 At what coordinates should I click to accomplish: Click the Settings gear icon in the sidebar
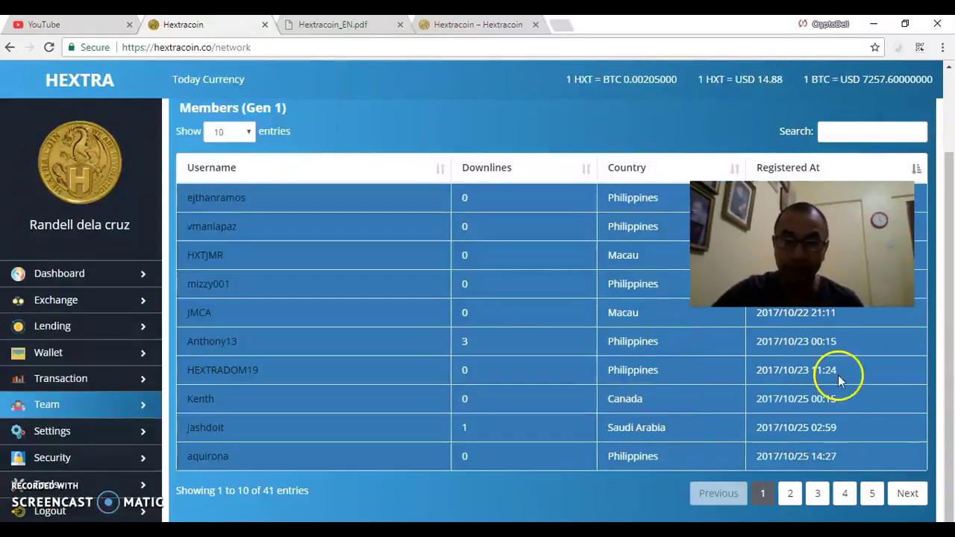[x=18, y=431]
